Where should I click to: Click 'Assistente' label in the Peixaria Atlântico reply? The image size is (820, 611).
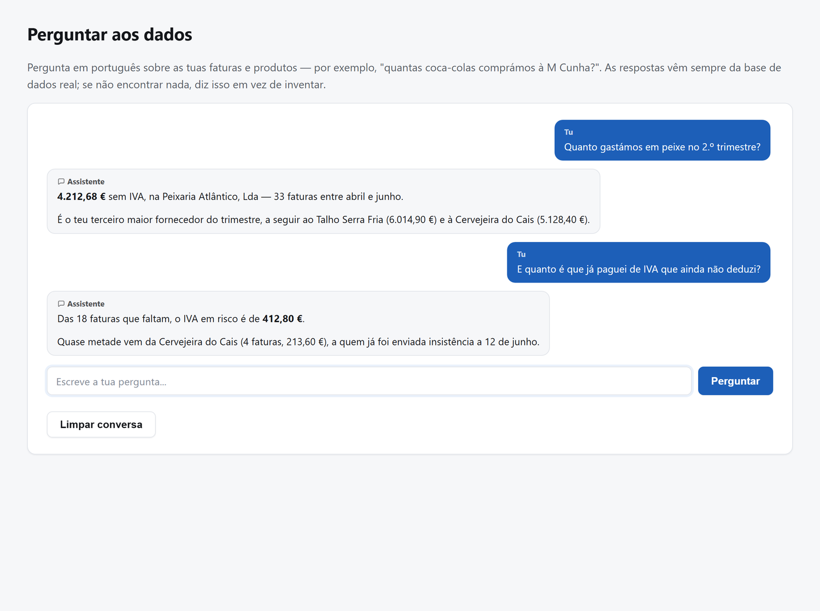coord(86,181)
